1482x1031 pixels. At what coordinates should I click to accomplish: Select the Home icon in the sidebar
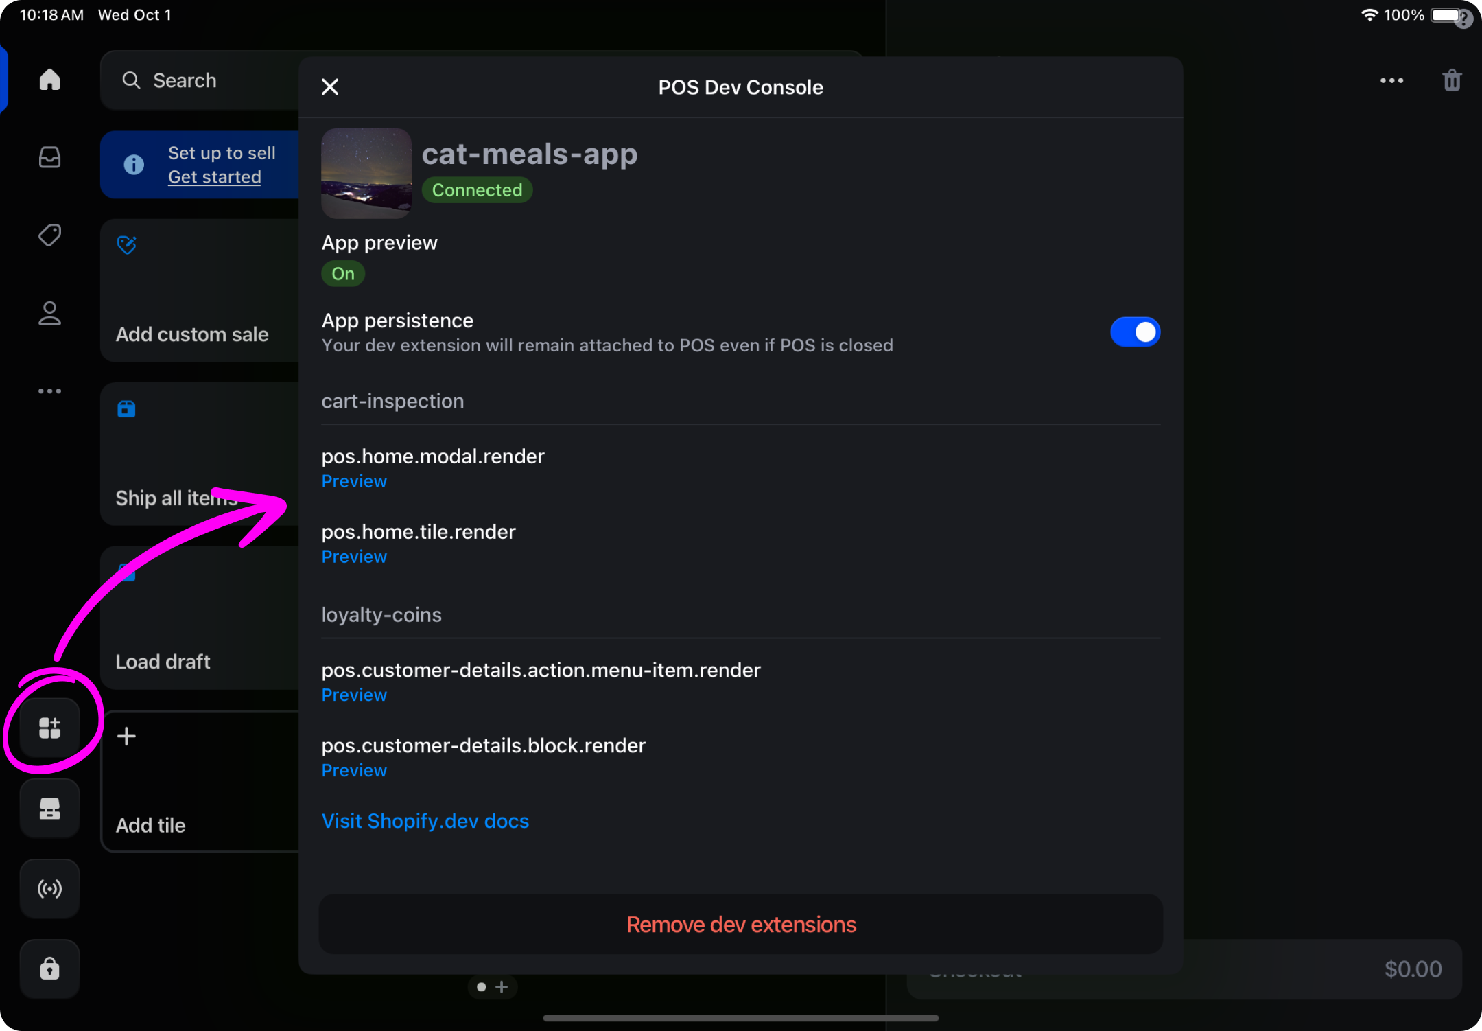tap(49, 80)
